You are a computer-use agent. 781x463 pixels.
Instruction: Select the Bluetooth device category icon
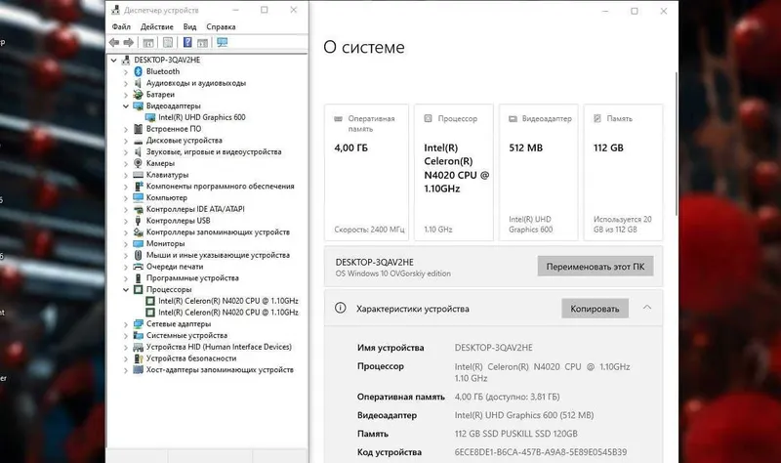tap(139, 71)
